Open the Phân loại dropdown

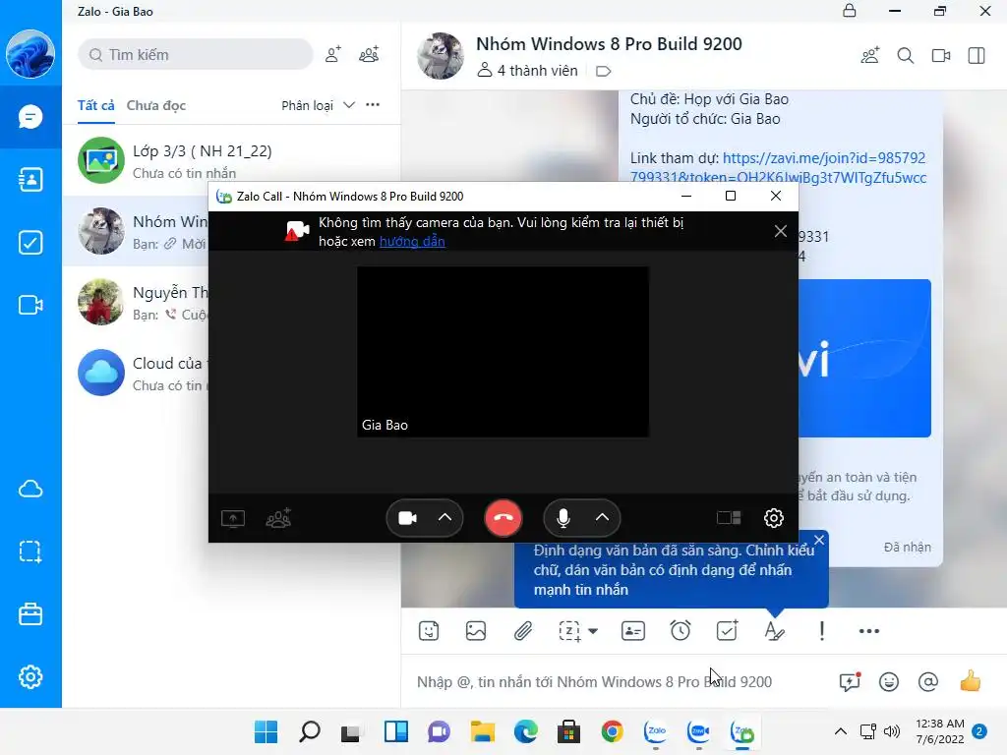(x=318, y=105)
